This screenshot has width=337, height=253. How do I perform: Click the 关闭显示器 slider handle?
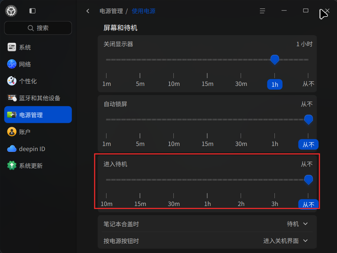click(274, 60)
